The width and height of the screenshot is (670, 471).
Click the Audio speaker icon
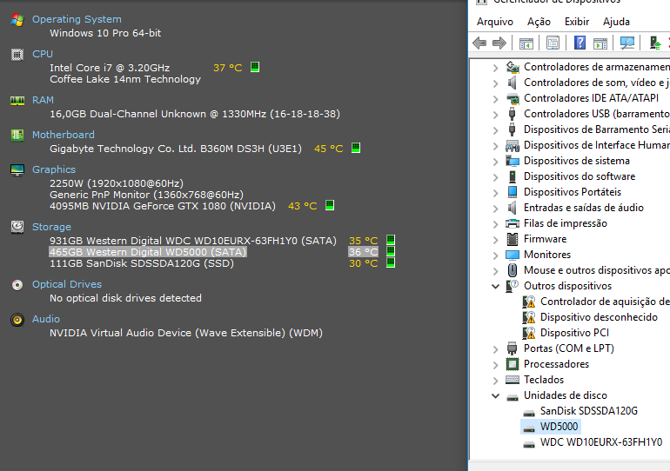pyautogui.click(x=17, y=320)
